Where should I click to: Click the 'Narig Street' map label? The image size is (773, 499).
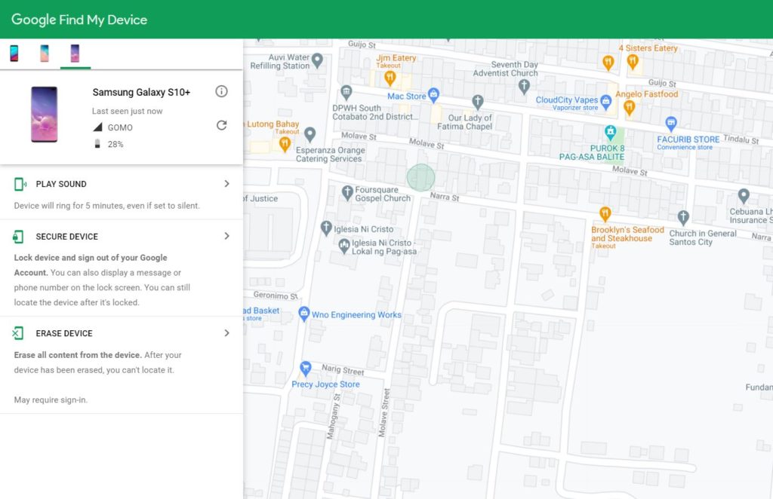343,369
